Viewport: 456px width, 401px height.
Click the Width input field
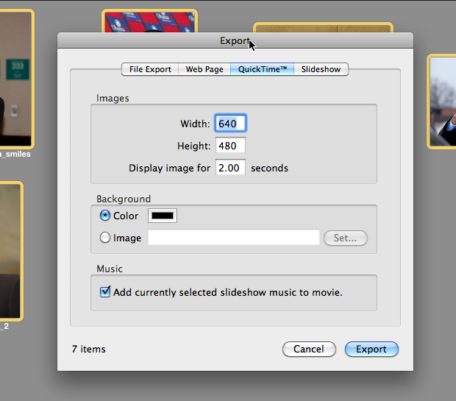(230, 124)
